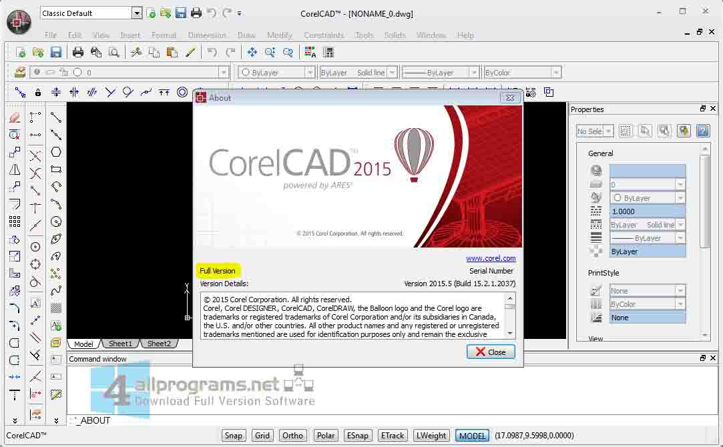Select the Pattern array grid tool

[15, 221]
